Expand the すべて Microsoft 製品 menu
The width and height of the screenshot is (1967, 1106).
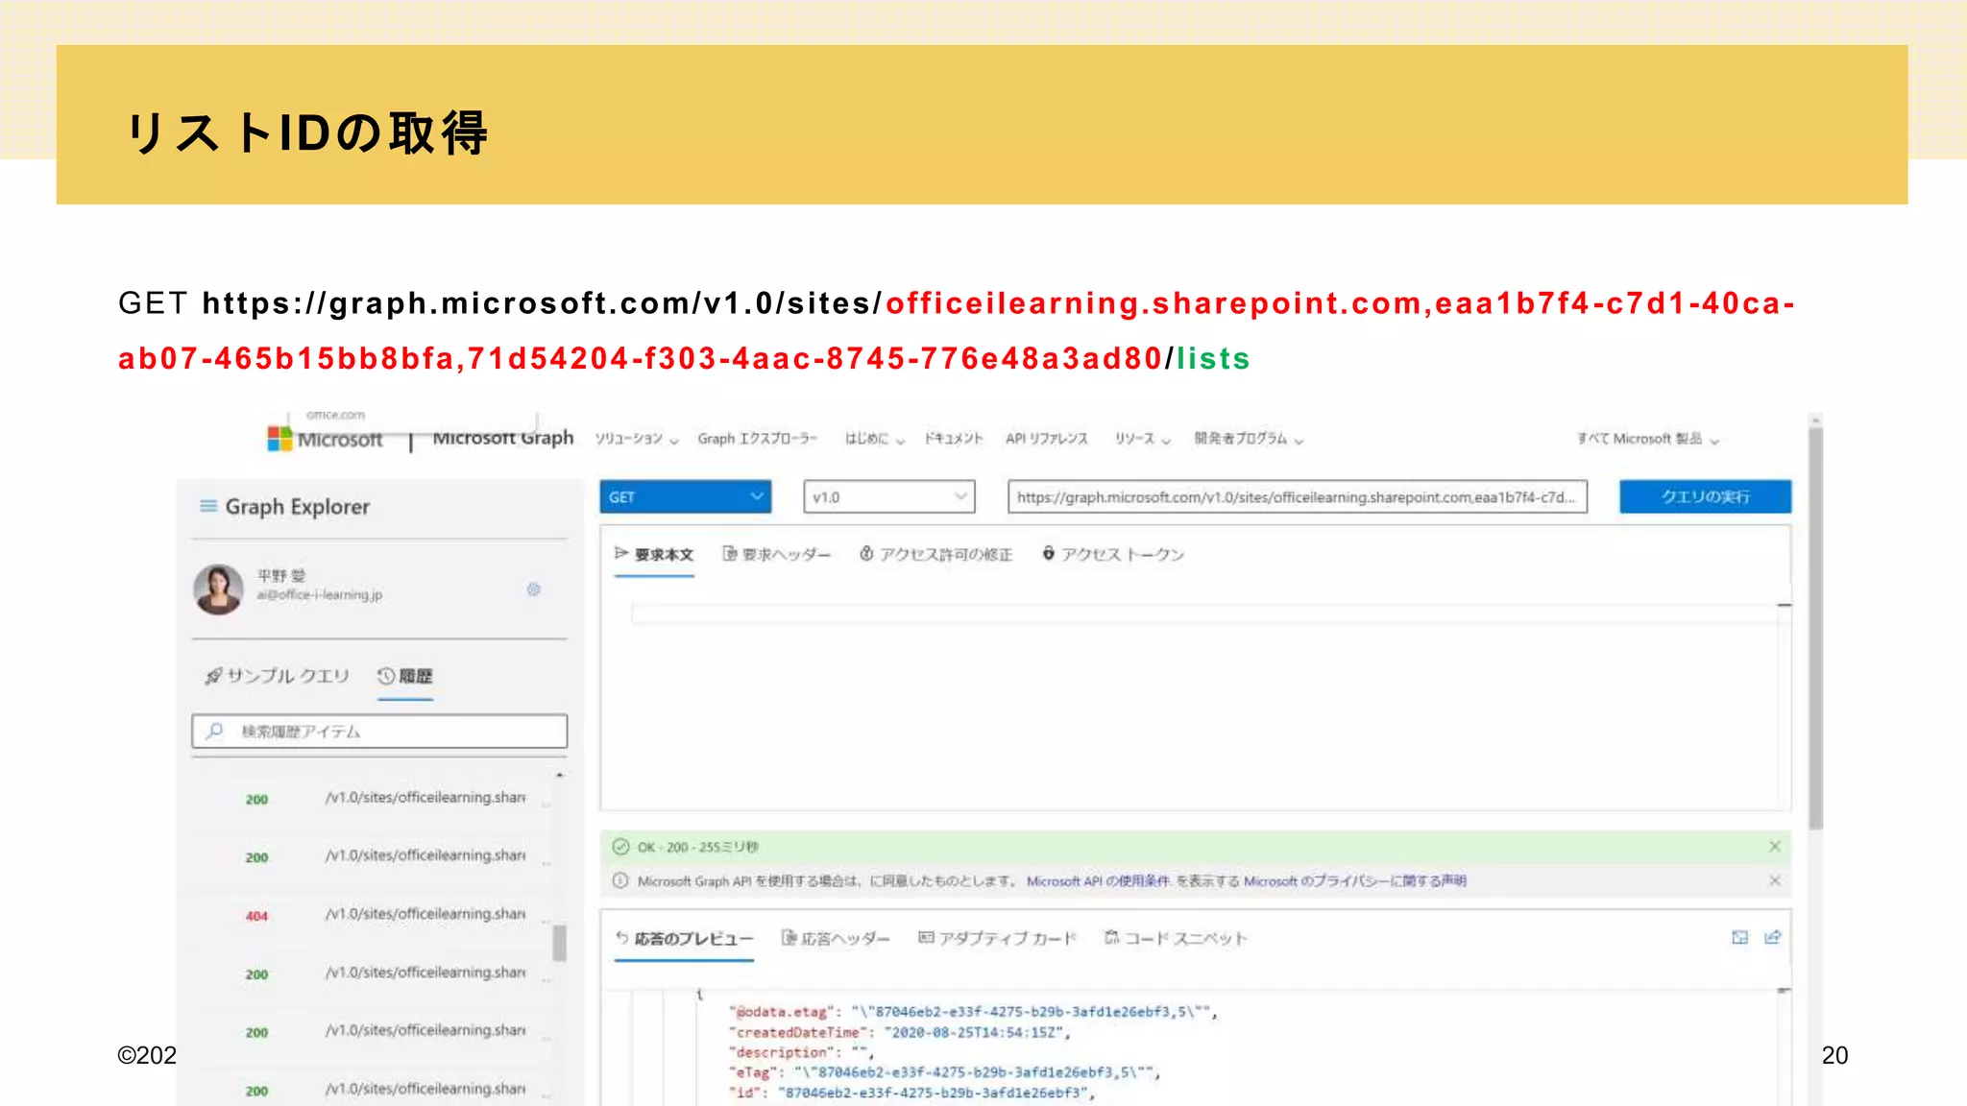coord(1648,439)
